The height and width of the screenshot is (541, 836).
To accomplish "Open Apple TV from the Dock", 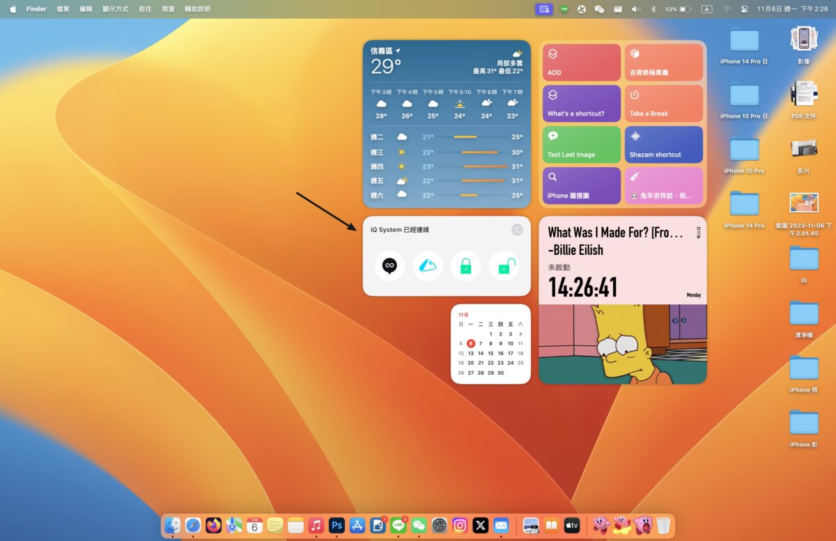I will coord(572,525).
